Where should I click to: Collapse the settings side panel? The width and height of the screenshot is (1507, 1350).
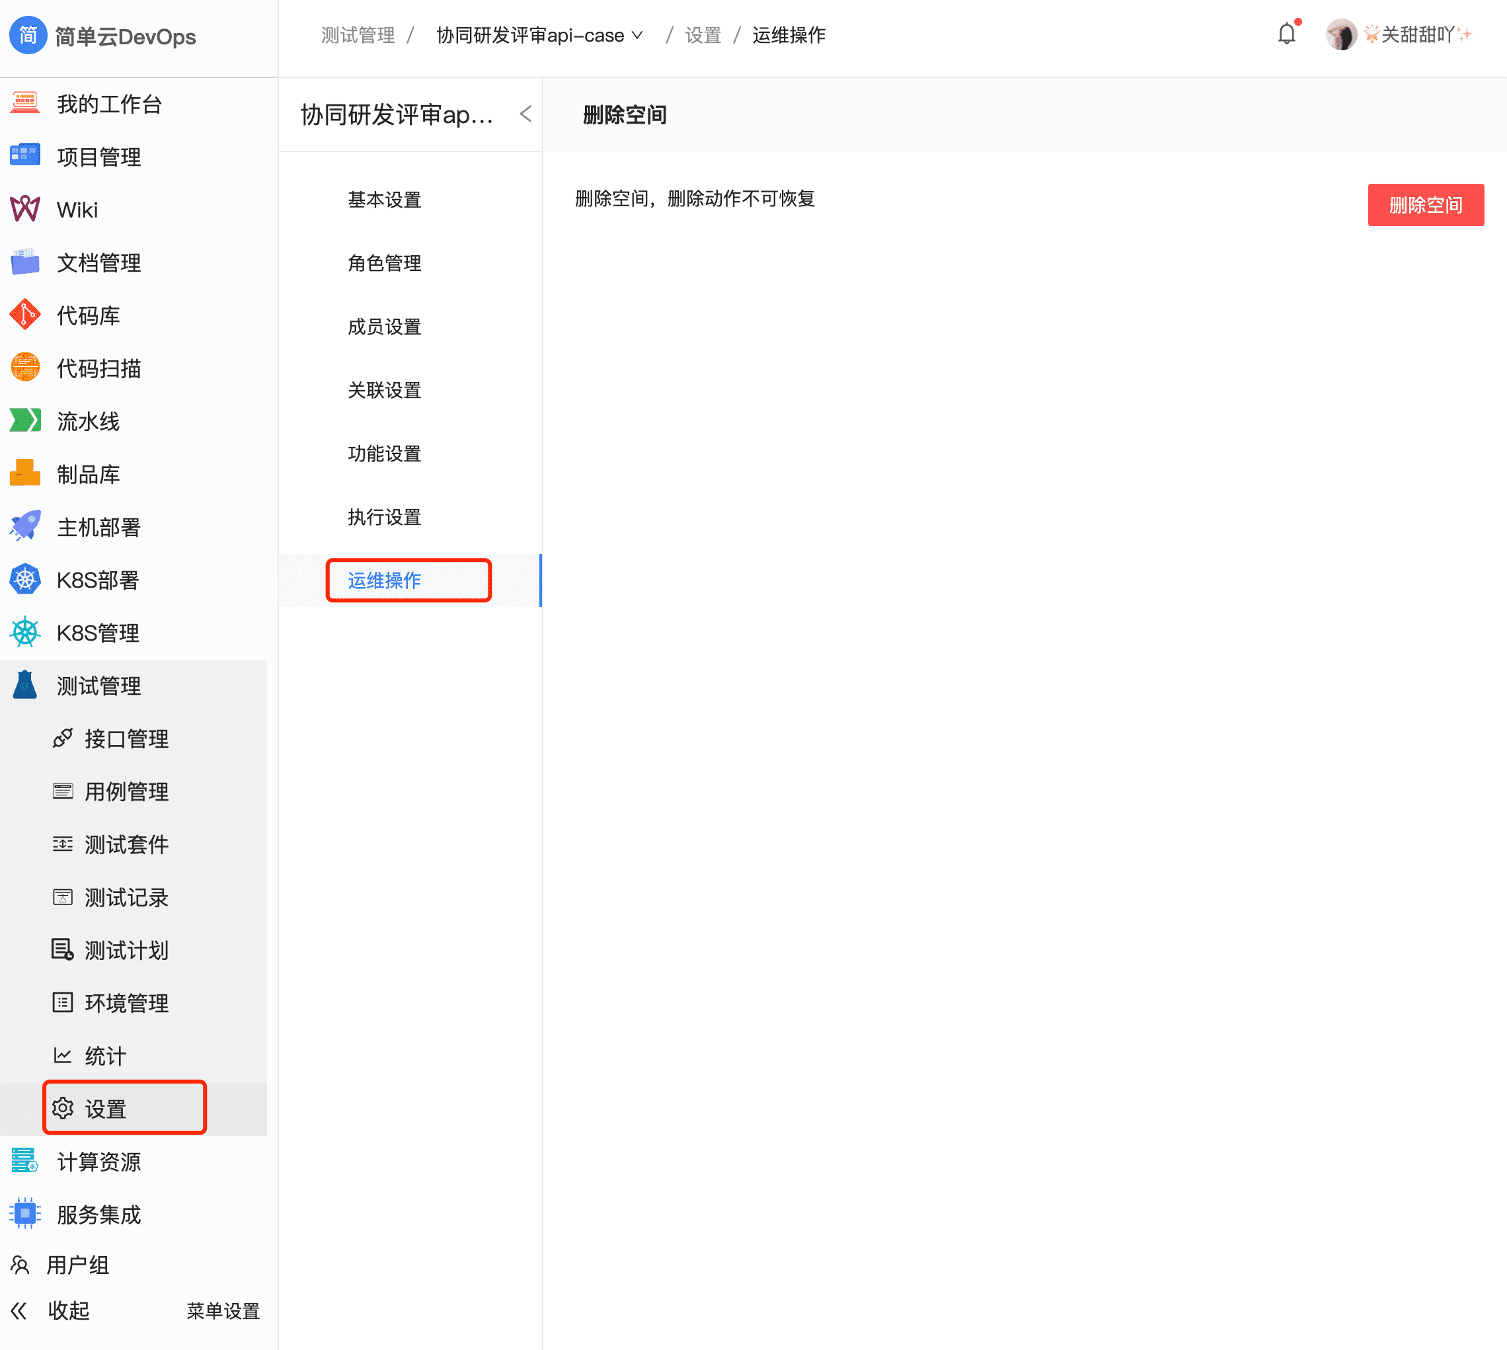click(x=525, y=114)
